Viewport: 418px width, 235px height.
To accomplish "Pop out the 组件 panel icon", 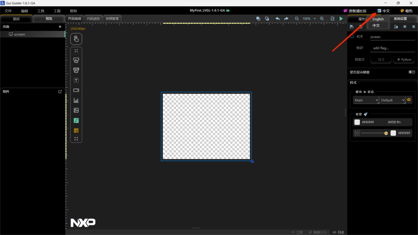I will click(60, 92).
